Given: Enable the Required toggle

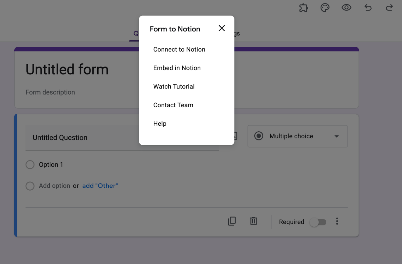Looking at the screenshot, I should point(318,222).
